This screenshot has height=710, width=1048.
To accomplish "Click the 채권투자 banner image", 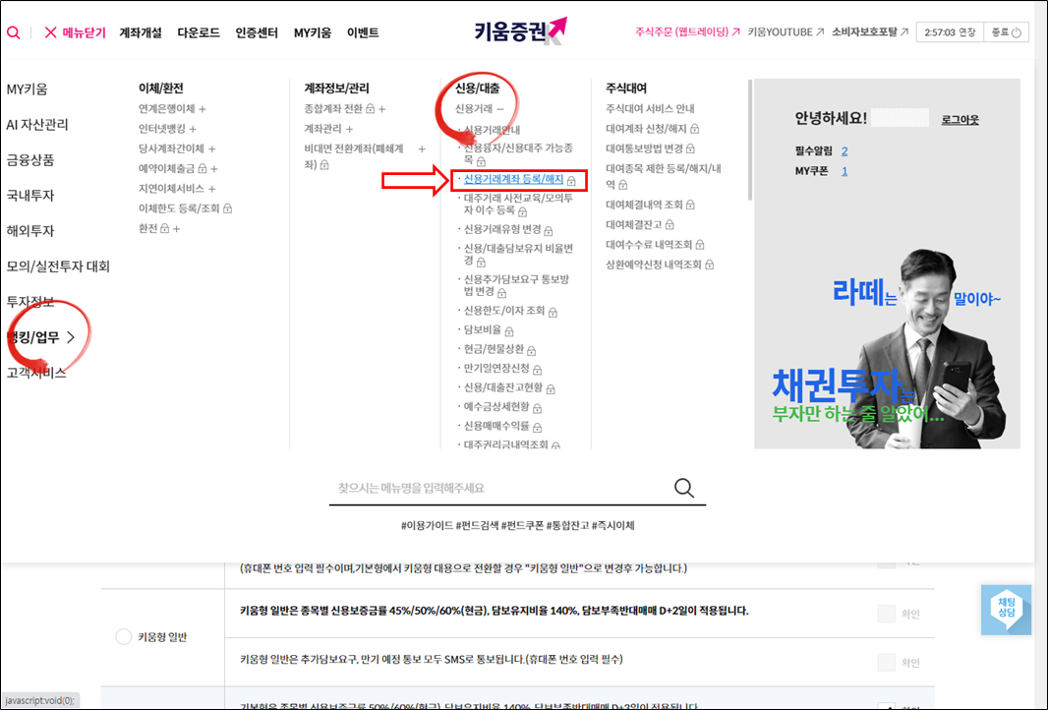I will [x=887, y=348].
